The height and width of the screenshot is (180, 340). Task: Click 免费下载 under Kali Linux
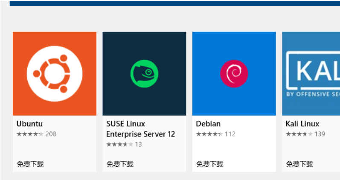coord(299,164)
